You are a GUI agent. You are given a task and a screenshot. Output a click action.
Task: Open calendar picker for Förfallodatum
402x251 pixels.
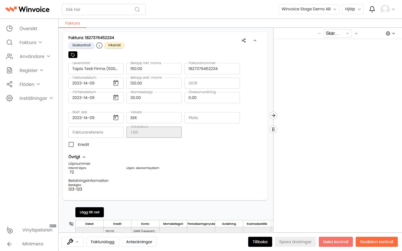(116, 98)
